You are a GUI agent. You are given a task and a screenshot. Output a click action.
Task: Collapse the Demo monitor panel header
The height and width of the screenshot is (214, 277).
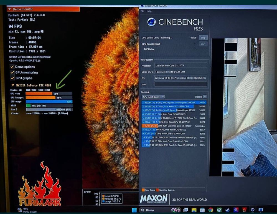click(x=43, y=9)
